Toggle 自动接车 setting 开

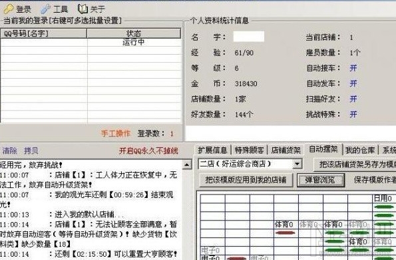pos(353,68)
